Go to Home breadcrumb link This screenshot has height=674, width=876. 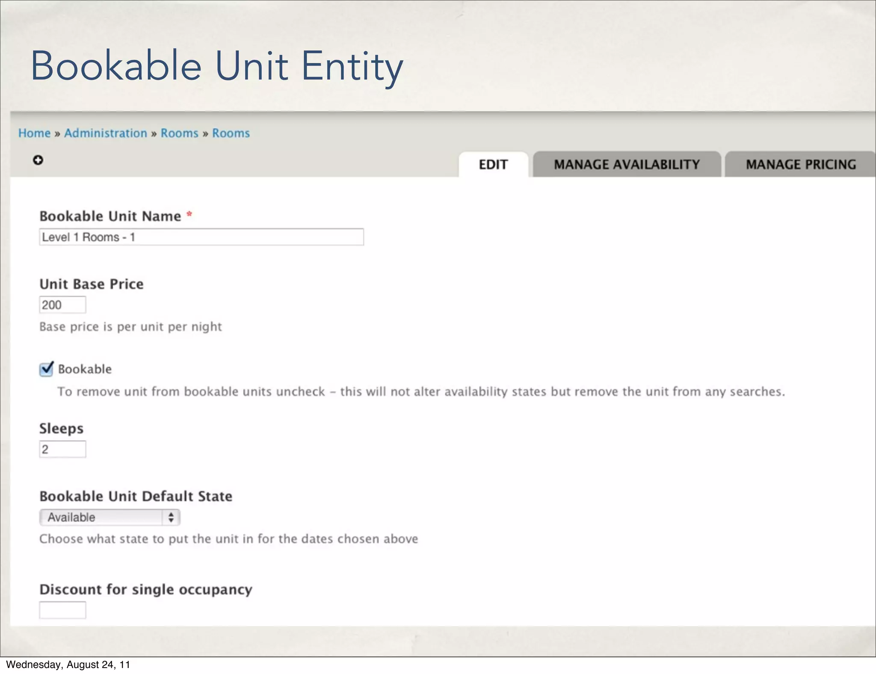(x=34, y=133)
